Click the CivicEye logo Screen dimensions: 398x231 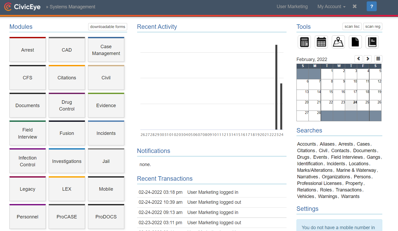coord(22,7)
